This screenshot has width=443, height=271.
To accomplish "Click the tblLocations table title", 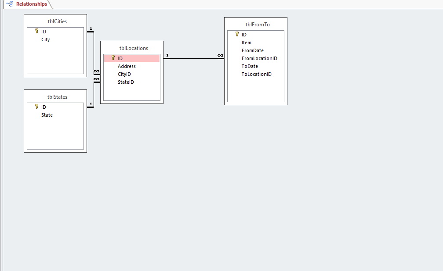I will tap(134, 48).
